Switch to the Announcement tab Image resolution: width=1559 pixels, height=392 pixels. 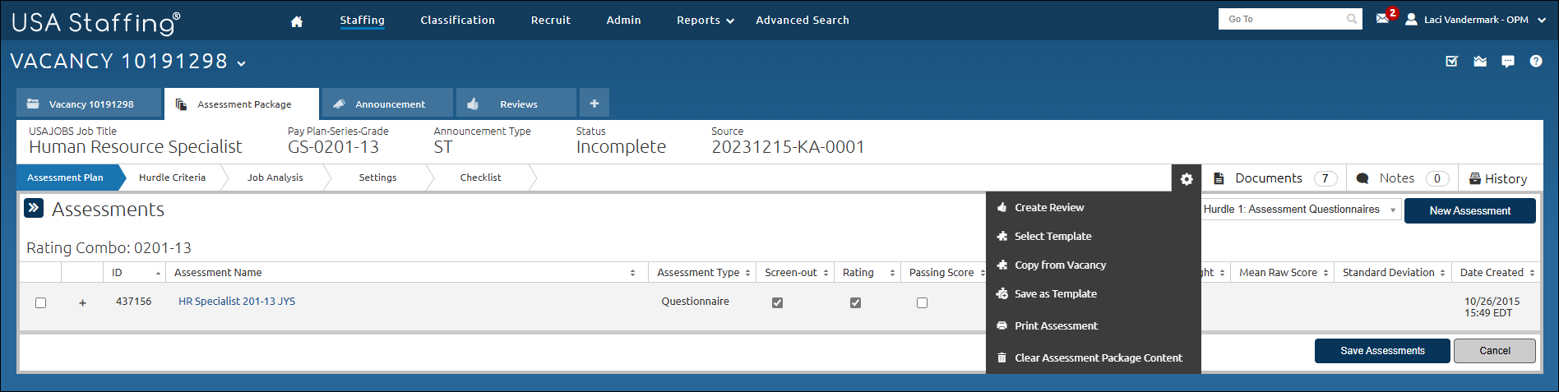click(x=388, y=104)
